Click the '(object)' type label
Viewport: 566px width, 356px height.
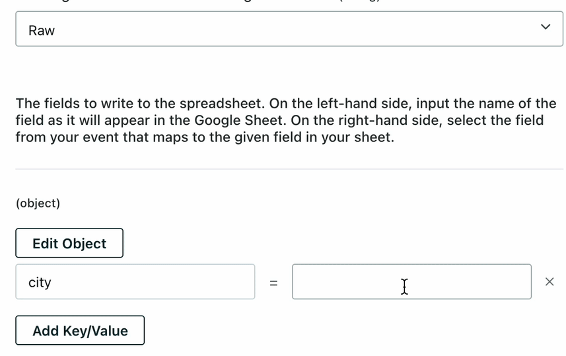[x=38, y=203]
